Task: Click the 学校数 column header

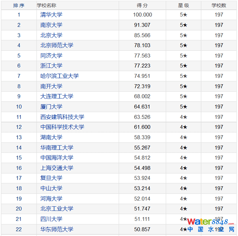Action: point(219,6)
